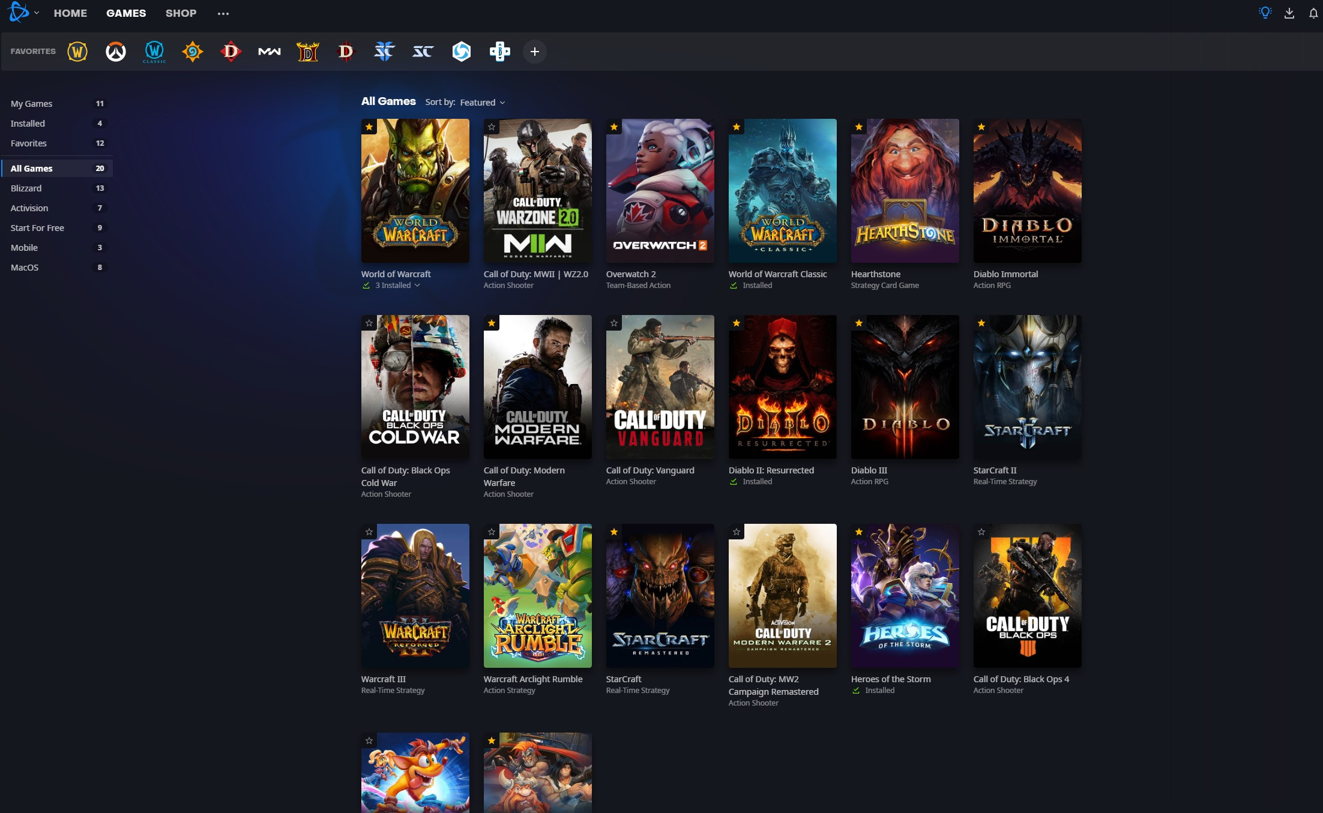
Task: Show Start For Free games list
Action: coord(37,228)
